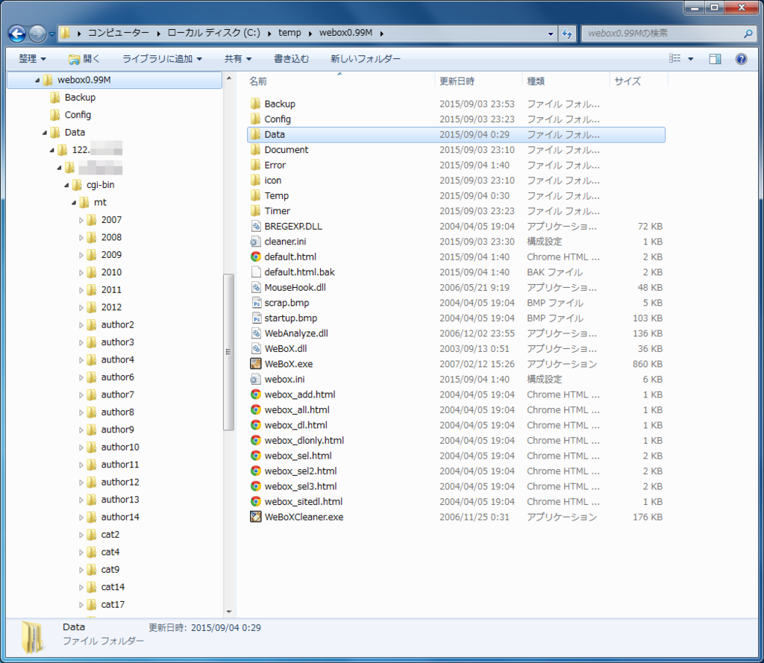Open the view options dropdown arrow
This screenshot has width=764, height=663.
tap(690, 59)
